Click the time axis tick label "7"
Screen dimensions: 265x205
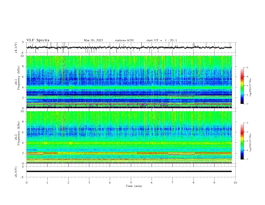click(x=173, y=183)
